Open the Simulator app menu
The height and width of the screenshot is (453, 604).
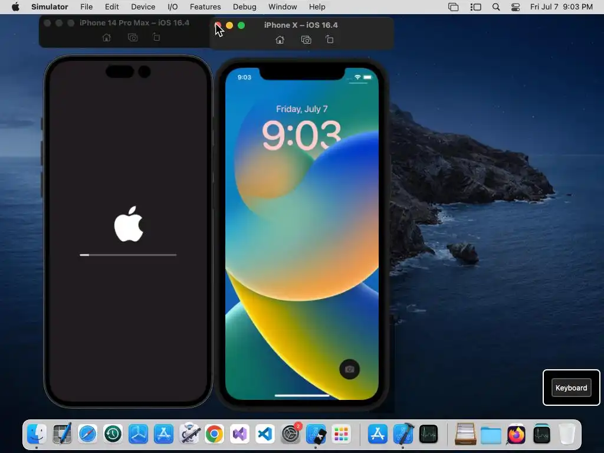50,7
